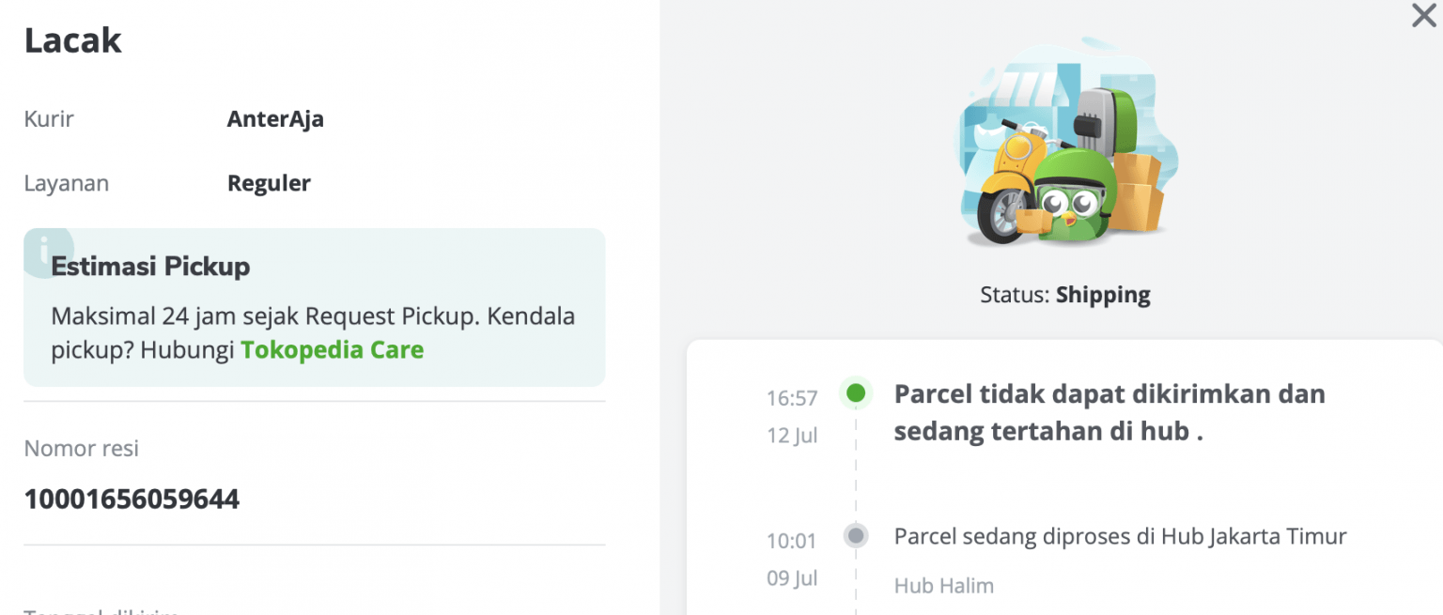Select the tracking number 10001656059644

point(132,499)
